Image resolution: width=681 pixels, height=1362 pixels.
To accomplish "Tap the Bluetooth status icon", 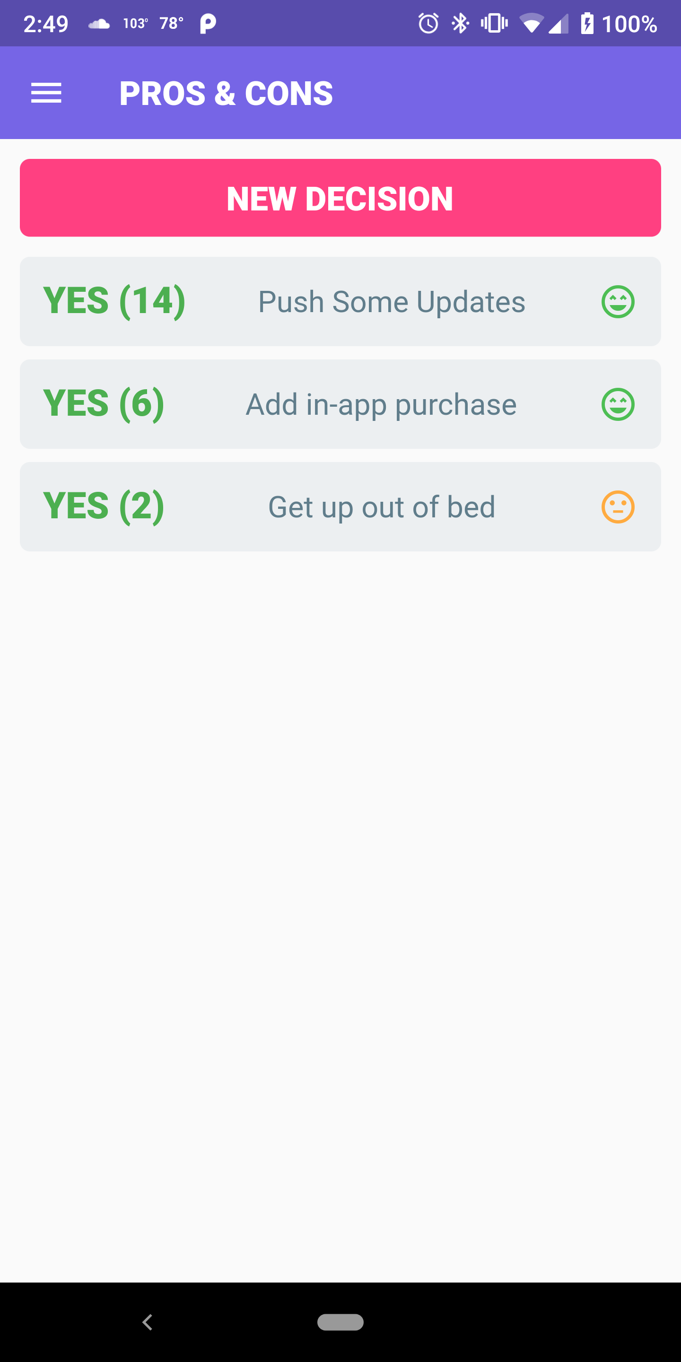I will click(461, 23).
